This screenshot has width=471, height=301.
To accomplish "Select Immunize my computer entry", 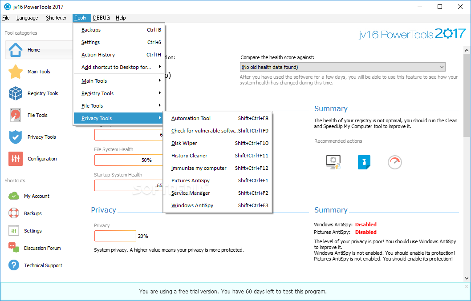I will tap(218, 168).
